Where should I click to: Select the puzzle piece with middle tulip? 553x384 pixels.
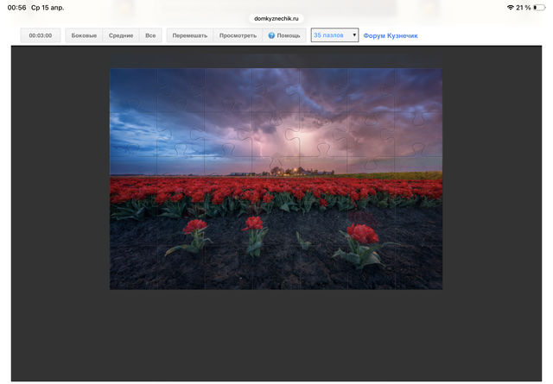(x=254, y=233)
